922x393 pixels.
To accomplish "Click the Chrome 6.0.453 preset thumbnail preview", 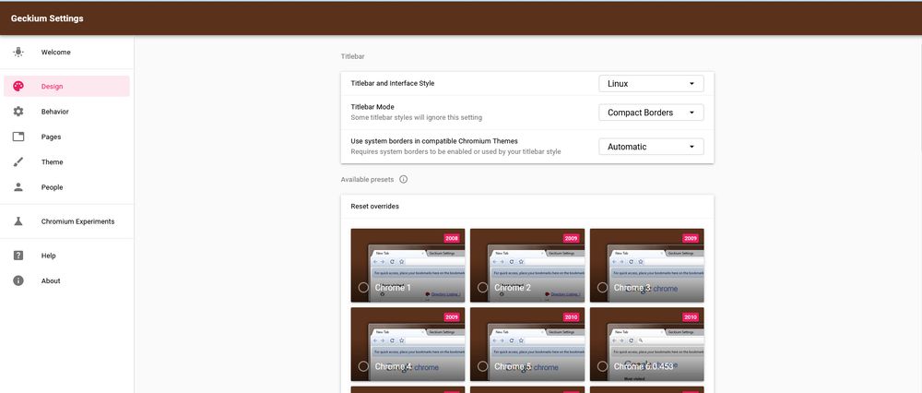I will (647, 344).
